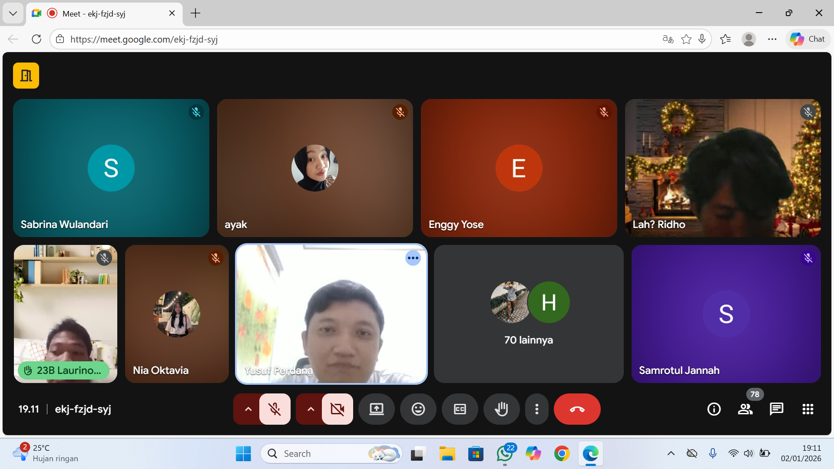Open the participants list showing 78

pyautogui.click(x=745, y=409)
